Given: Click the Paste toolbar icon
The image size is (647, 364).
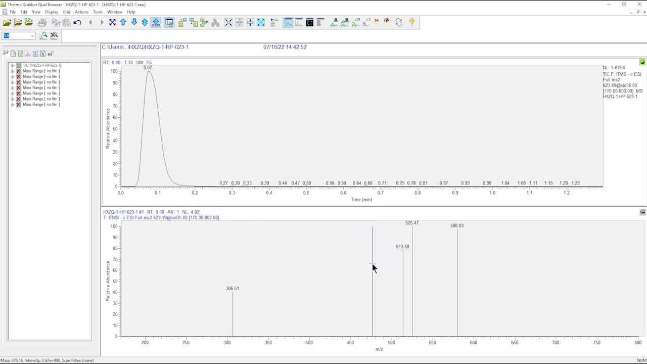Looking at the screenshot, I should tap(66, 22).
